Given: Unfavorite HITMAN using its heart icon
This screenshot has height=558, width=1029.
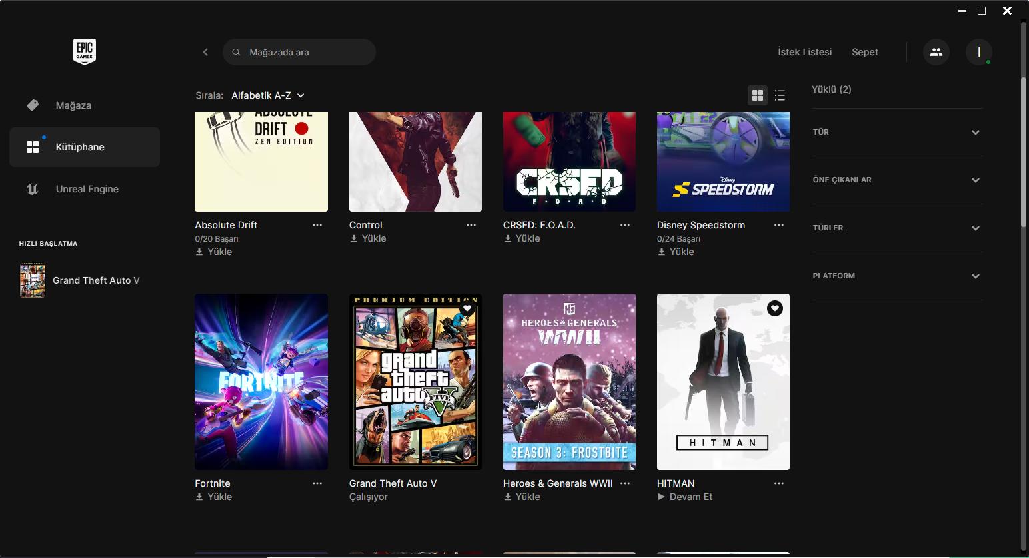Looking at the screenshot, I should (774, 308).
